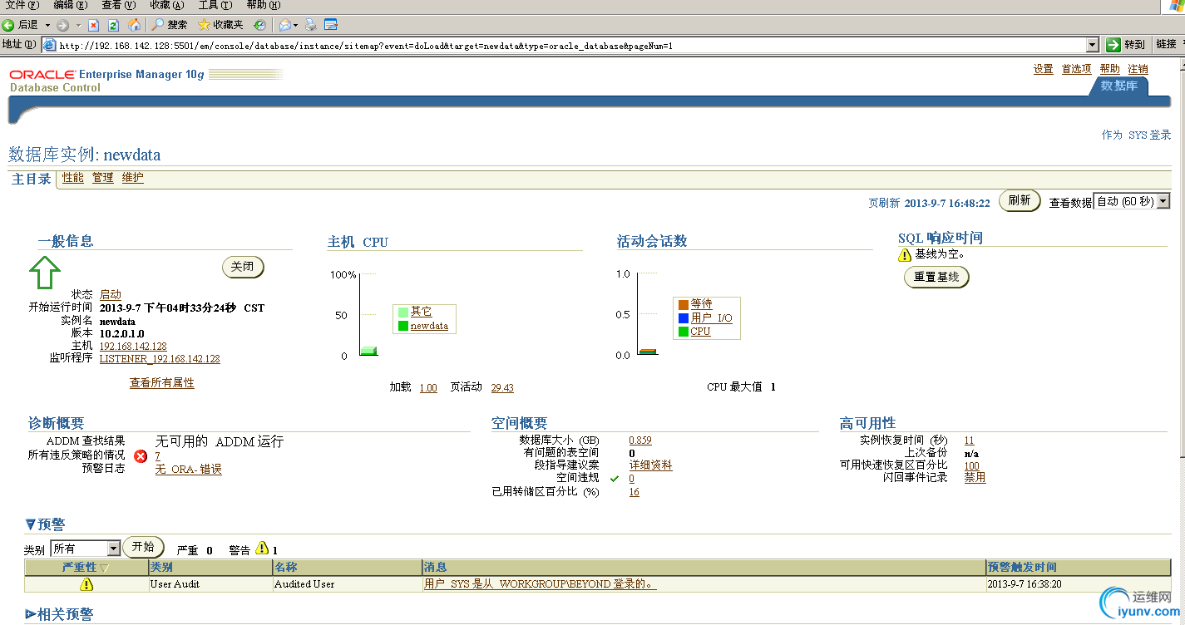Click the warning icon beside 基线为空
This screenshot has height=625, width=1185.
click(x=905, y=255)
